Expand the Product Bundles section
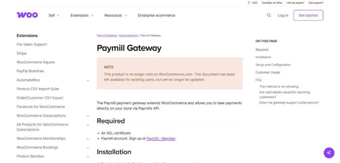340x163 pixels. tap(88, 156)
